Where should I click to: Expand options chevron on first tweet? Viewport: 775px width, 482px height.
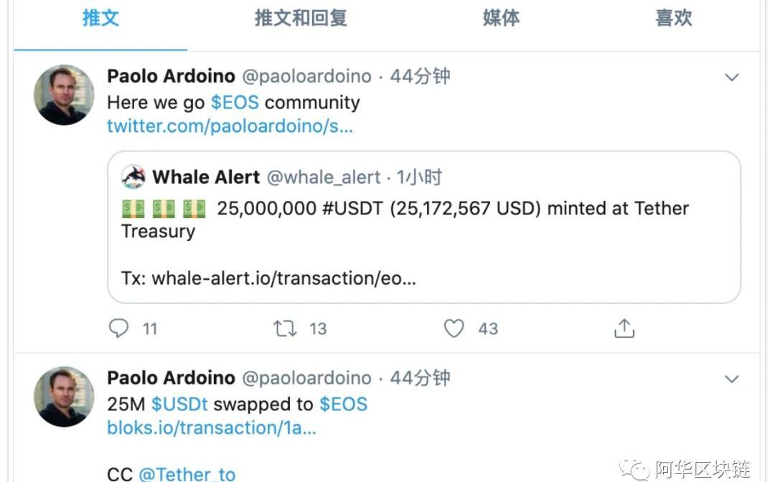click(731, 77)
